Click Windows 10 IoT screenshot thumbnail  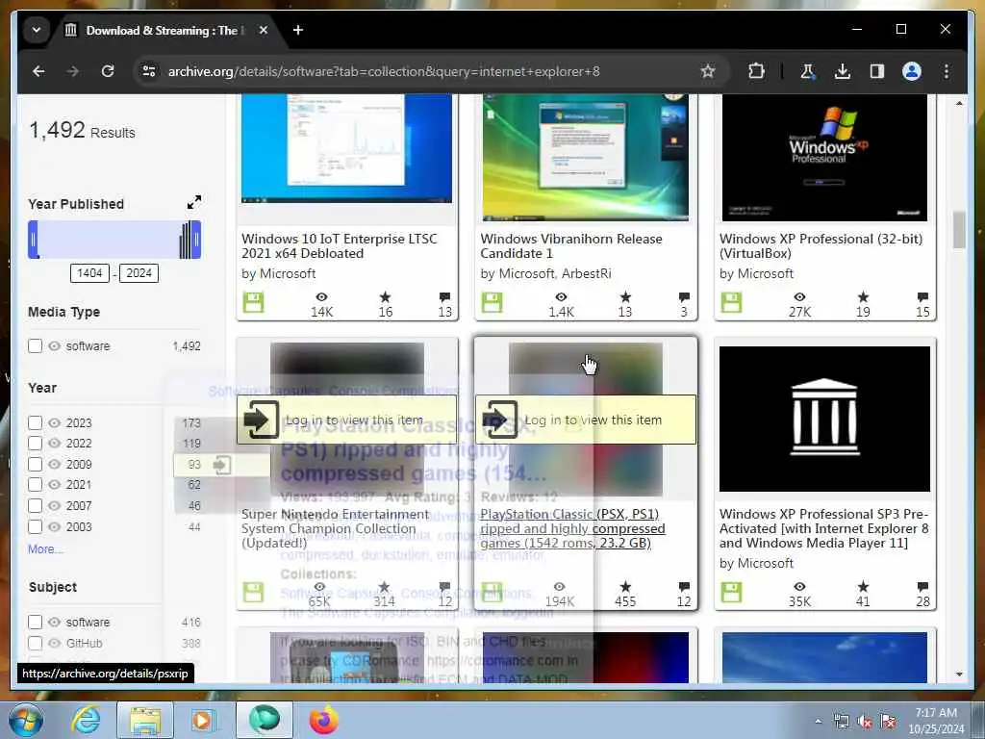(x=346, y=149)
